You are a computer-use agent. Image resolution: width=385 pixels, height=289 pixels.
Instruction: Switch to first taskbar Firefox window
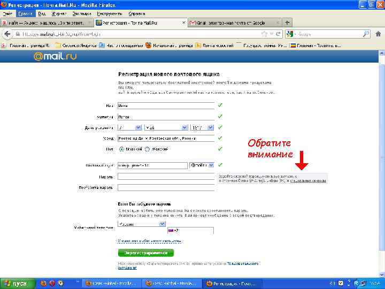click(111, 284)
